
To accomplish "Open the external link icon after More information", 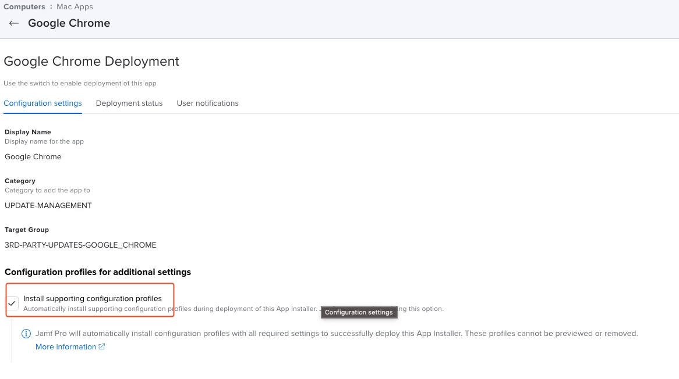I will click(x=102, y=346).
